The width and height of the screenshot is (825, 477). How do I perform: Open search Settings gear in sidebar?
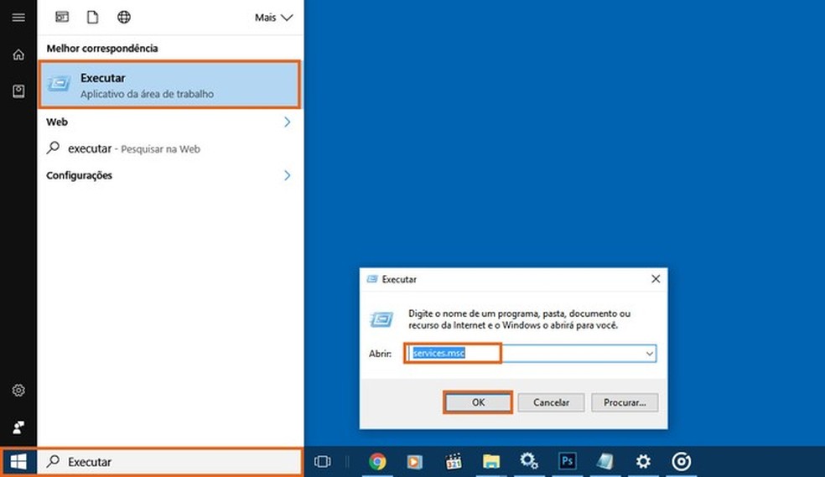(18, 390)
